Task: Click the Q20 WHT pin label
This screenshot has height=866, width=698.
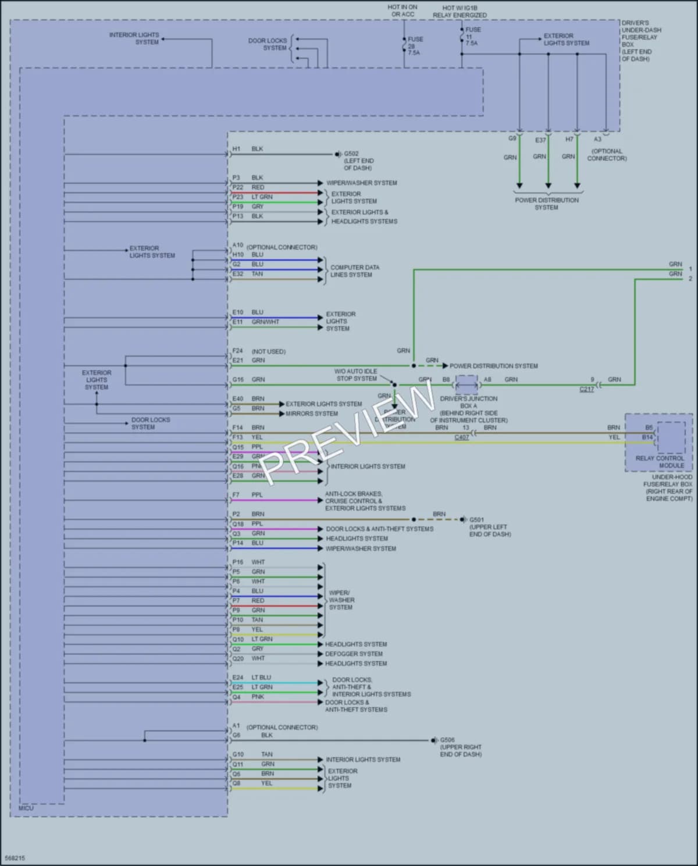Action: [x=248, y=658]
